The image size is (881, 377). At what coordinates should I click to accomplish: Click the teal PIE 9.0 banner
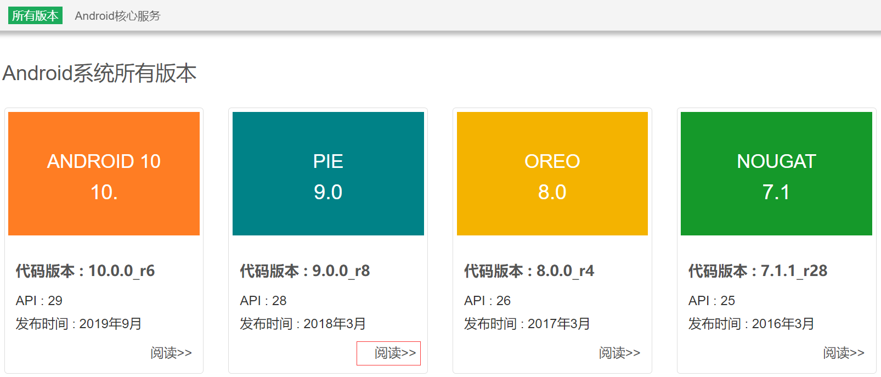[328, 173]
